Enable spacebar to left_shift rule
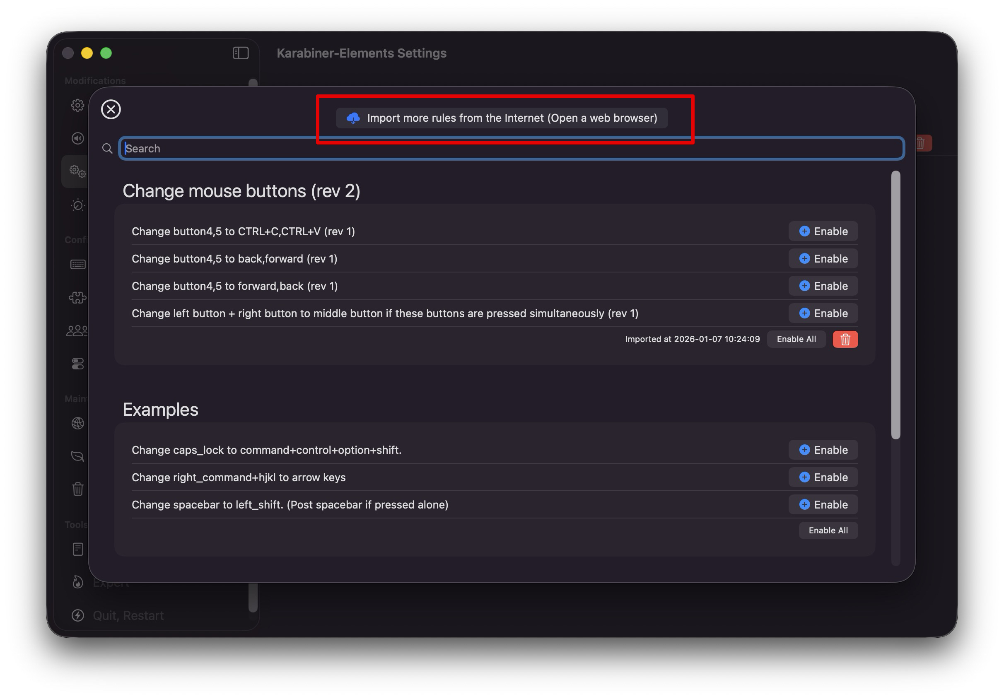This screenshot has height=699, width=1004. point(823,504)
